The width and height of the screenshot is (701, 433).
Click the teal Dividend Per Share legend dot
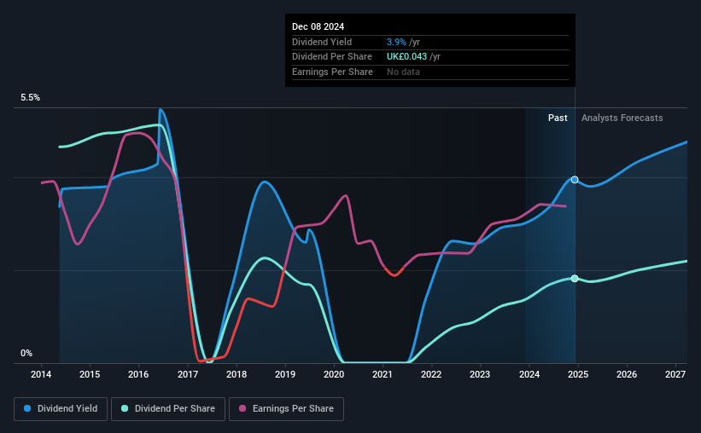(125, 408)
